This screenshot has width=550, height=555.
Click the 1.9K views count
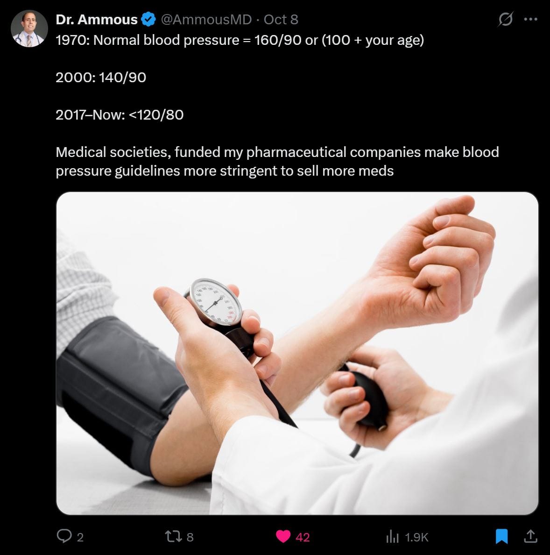[416, 537]
